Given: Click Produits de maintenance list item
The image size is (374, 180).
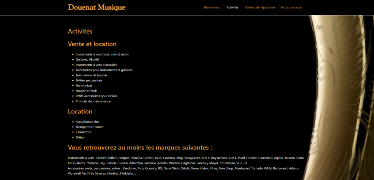Looking at the screenshot, I should [x=93, y=101].
